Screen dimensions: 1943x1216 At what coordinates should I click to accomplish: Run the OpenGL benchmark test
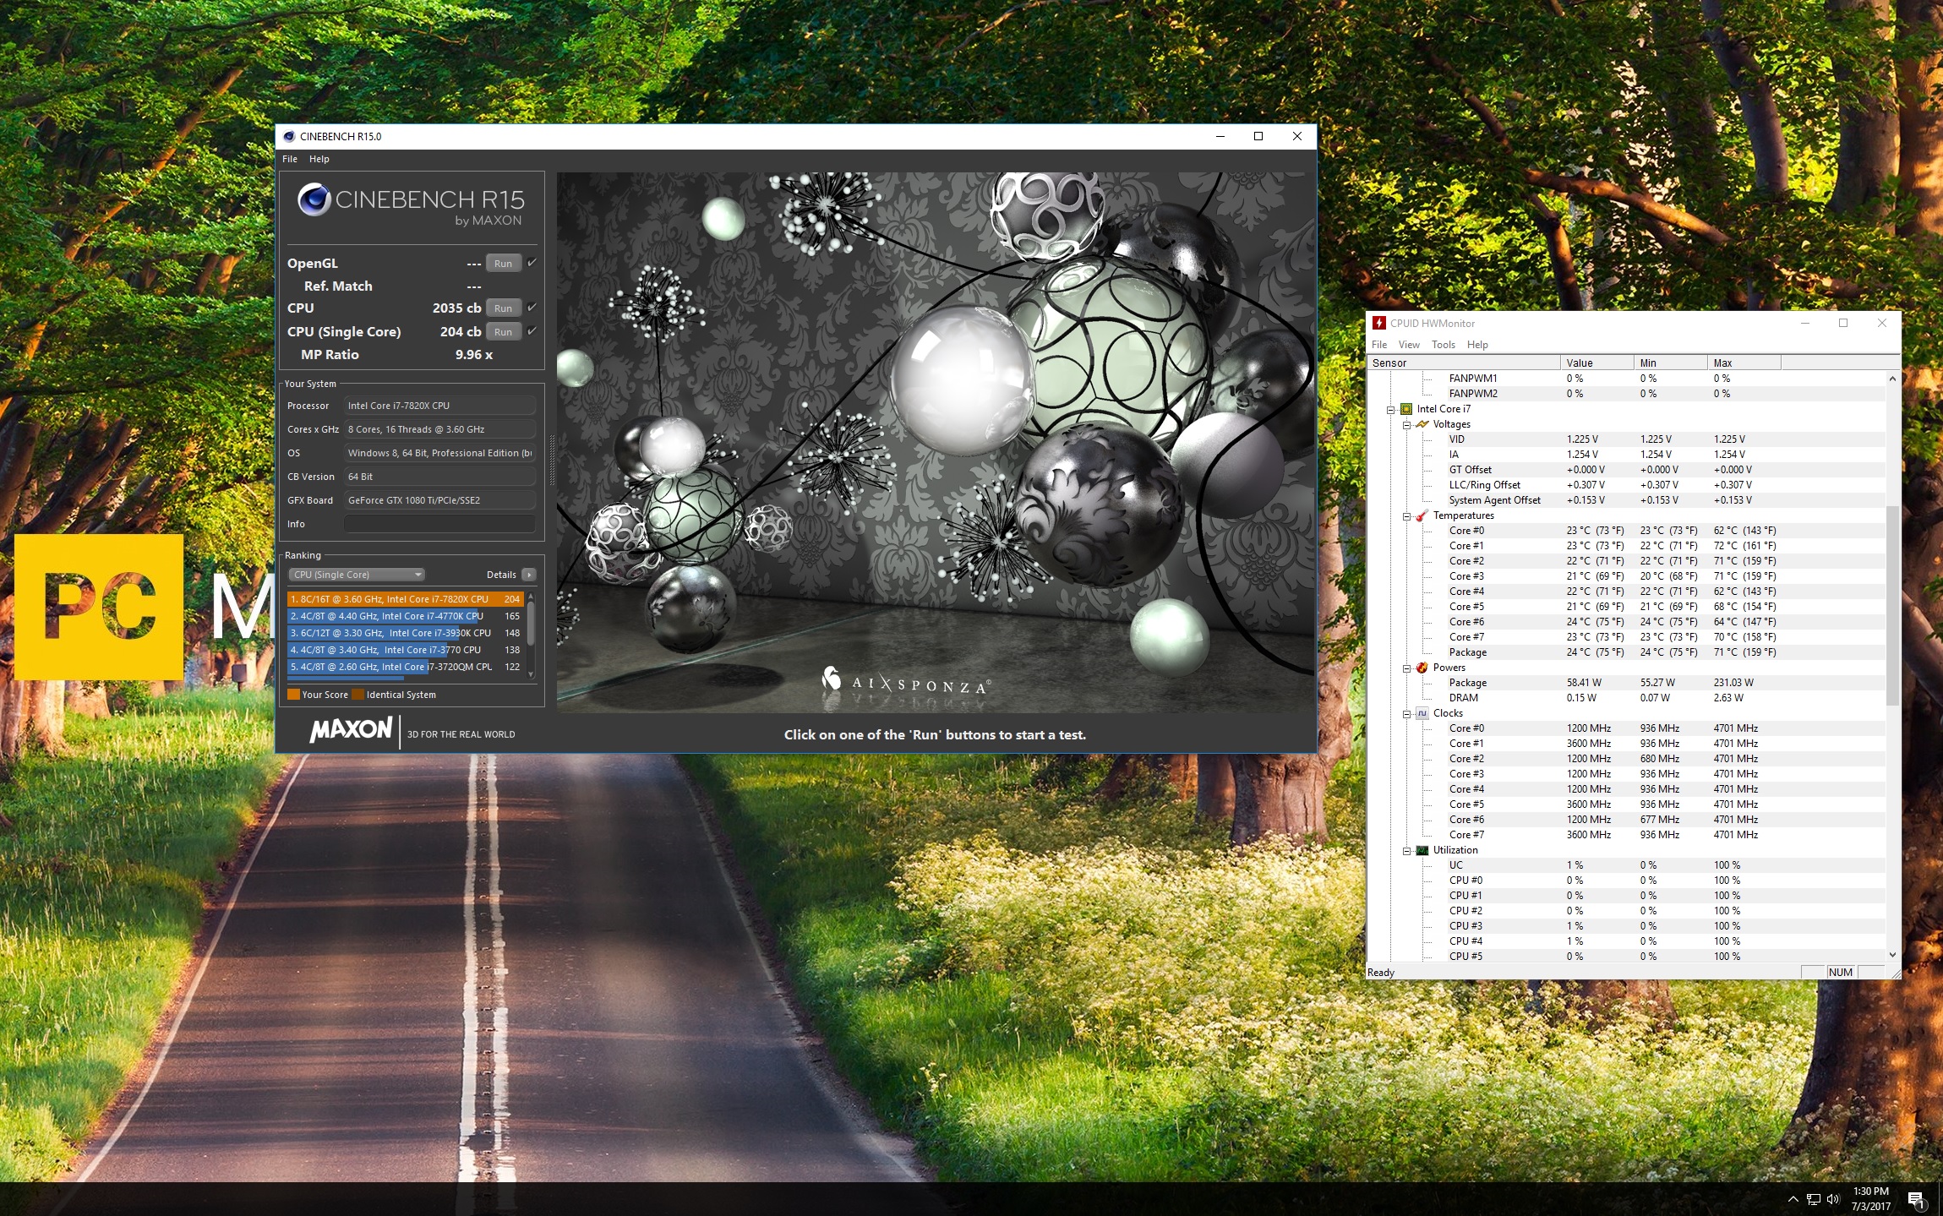(x=503, y=264)
